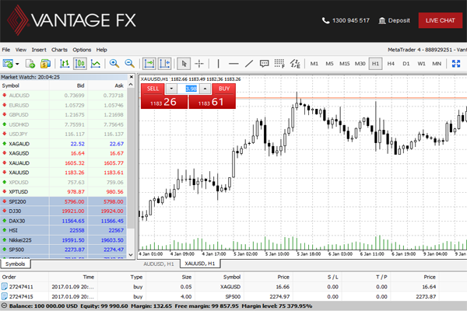
Task: Click order 27247411 row icon
Action: click(4, 287)
